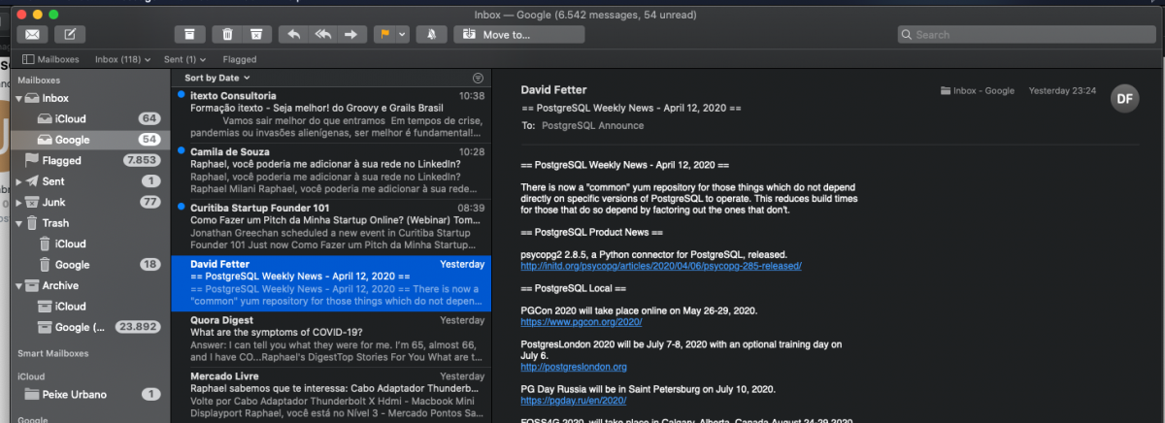Screen dimensions: 1165x423
Task: Select the Flagged favorites bar item
Action: coord(240,59)
